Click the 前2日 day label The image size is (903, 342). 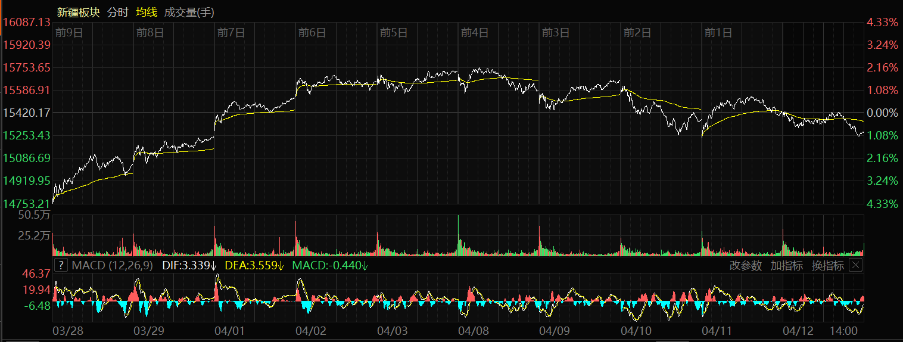coord(637,33)
